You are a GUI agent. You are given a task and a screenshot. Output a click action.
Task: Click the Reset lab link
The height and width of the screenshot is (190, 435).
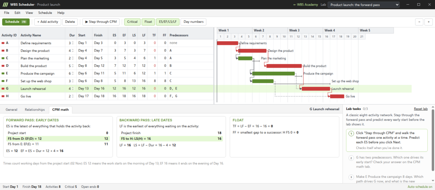click(421, 109)
